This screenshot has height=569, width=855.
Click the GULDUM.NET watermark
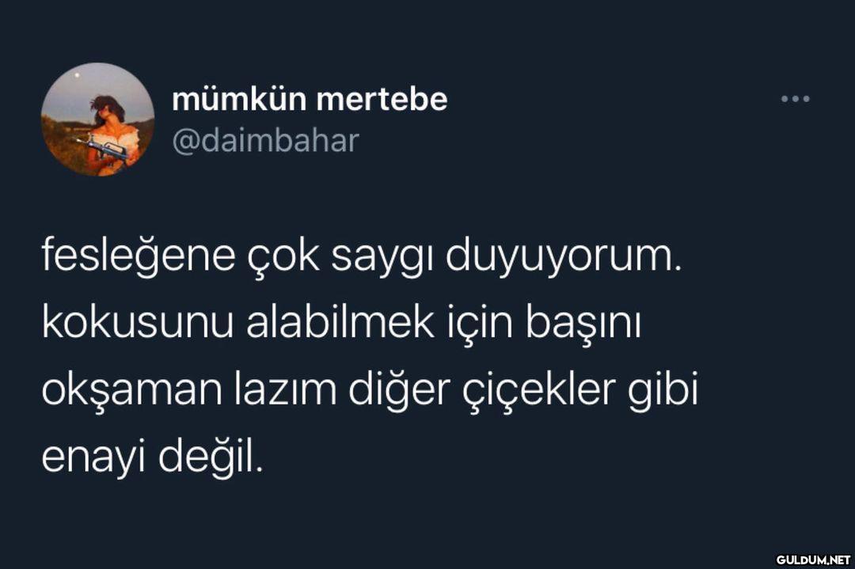pos(814,560)
